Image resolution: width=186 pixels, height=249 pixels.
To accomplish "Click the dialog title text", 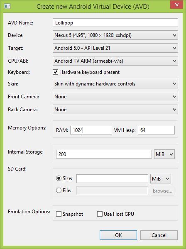I will point(93,7).
